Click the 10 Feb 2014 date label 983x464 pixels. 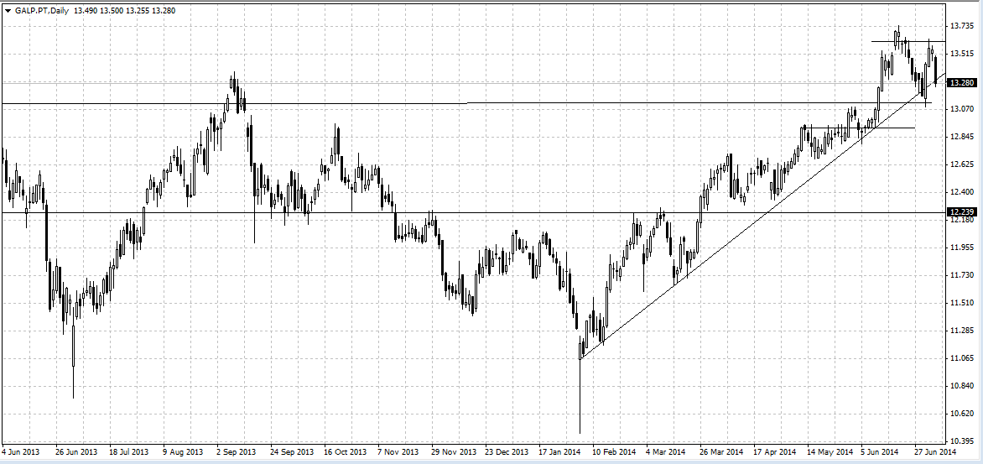[x=614, y=451]
